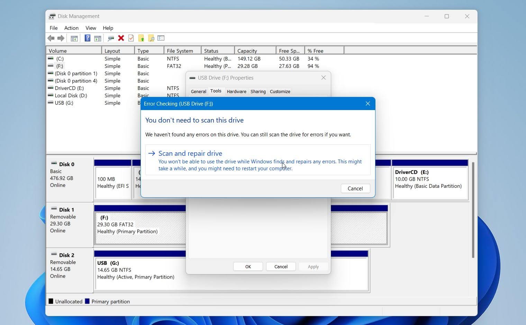Viewport: 526px width, 325px height.
Task: Switch to Sharing tab in Properties
Action: coord(258,92)
